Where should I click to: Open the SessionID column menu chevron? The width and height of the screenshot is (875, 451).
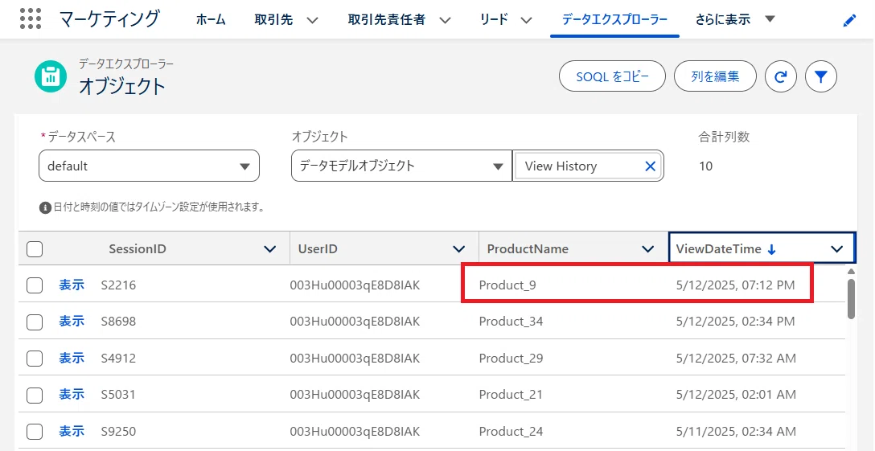tap(269, 249)
